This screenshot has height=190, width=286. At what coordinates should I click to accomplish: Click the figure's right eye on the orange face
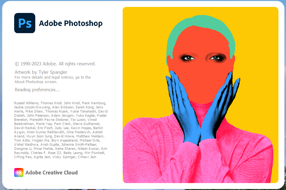click(216, 58)
